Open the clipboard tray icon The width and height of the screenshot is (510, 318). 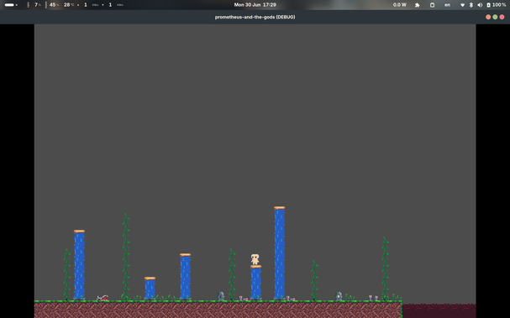432,5
